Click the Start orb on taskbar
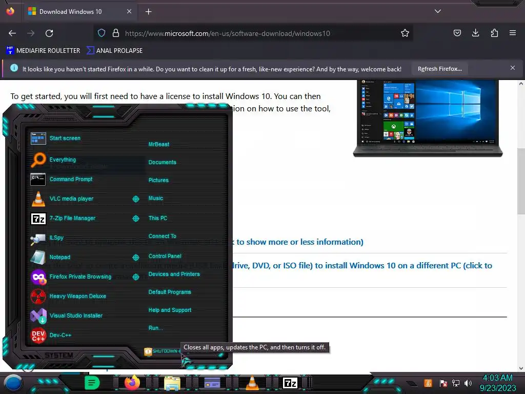 click(x=13, y=383)
